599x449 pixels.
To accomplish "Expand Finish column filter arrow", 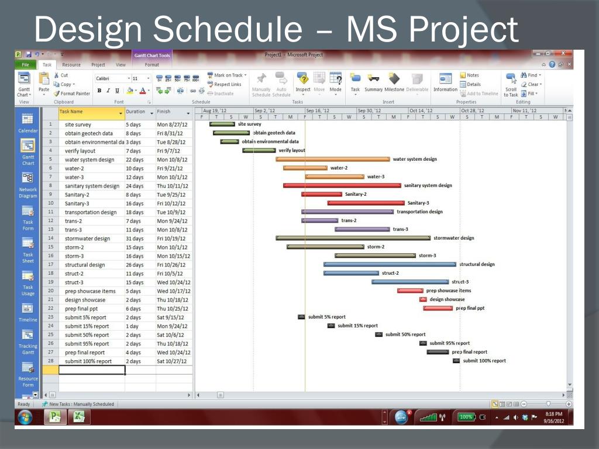I will coord(188,113).
